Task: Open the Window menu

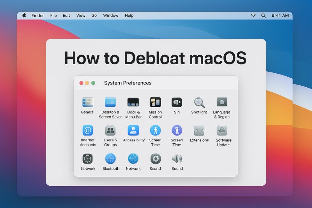Action: pyautogui.click(x=111, y=15)
